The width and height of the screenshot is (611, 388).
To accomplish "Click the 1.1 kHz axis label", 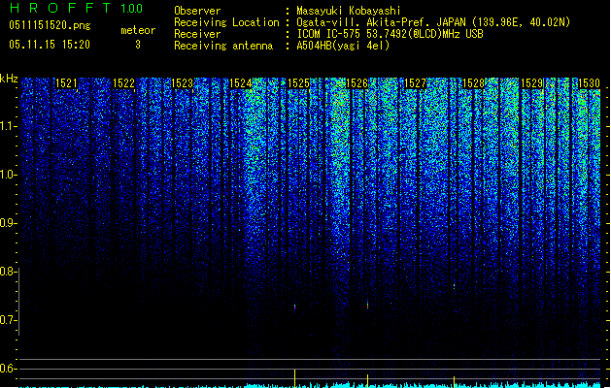I will tap(9, 126).
